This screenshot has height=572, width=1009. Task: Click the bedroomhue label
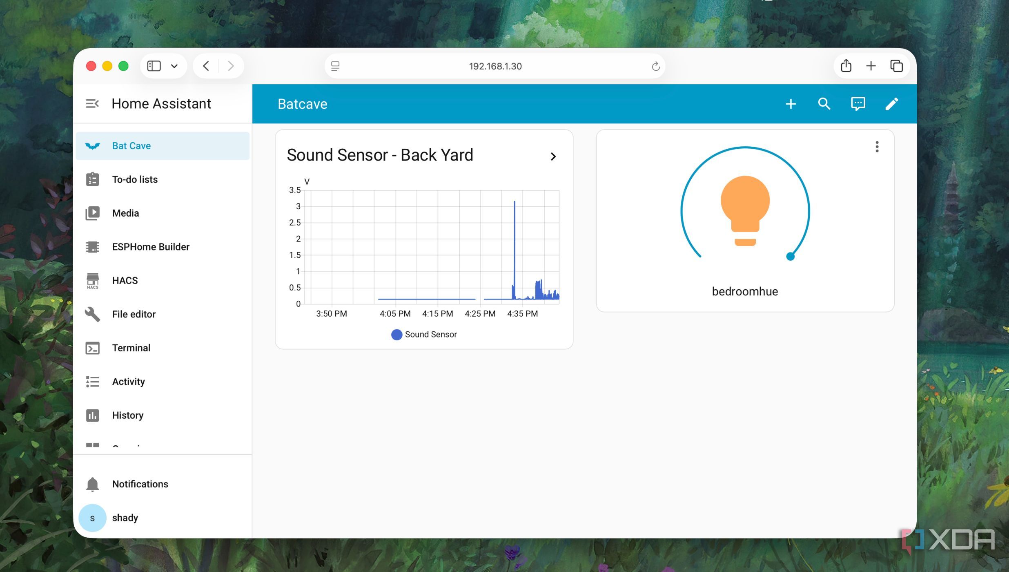click(745, 292)
